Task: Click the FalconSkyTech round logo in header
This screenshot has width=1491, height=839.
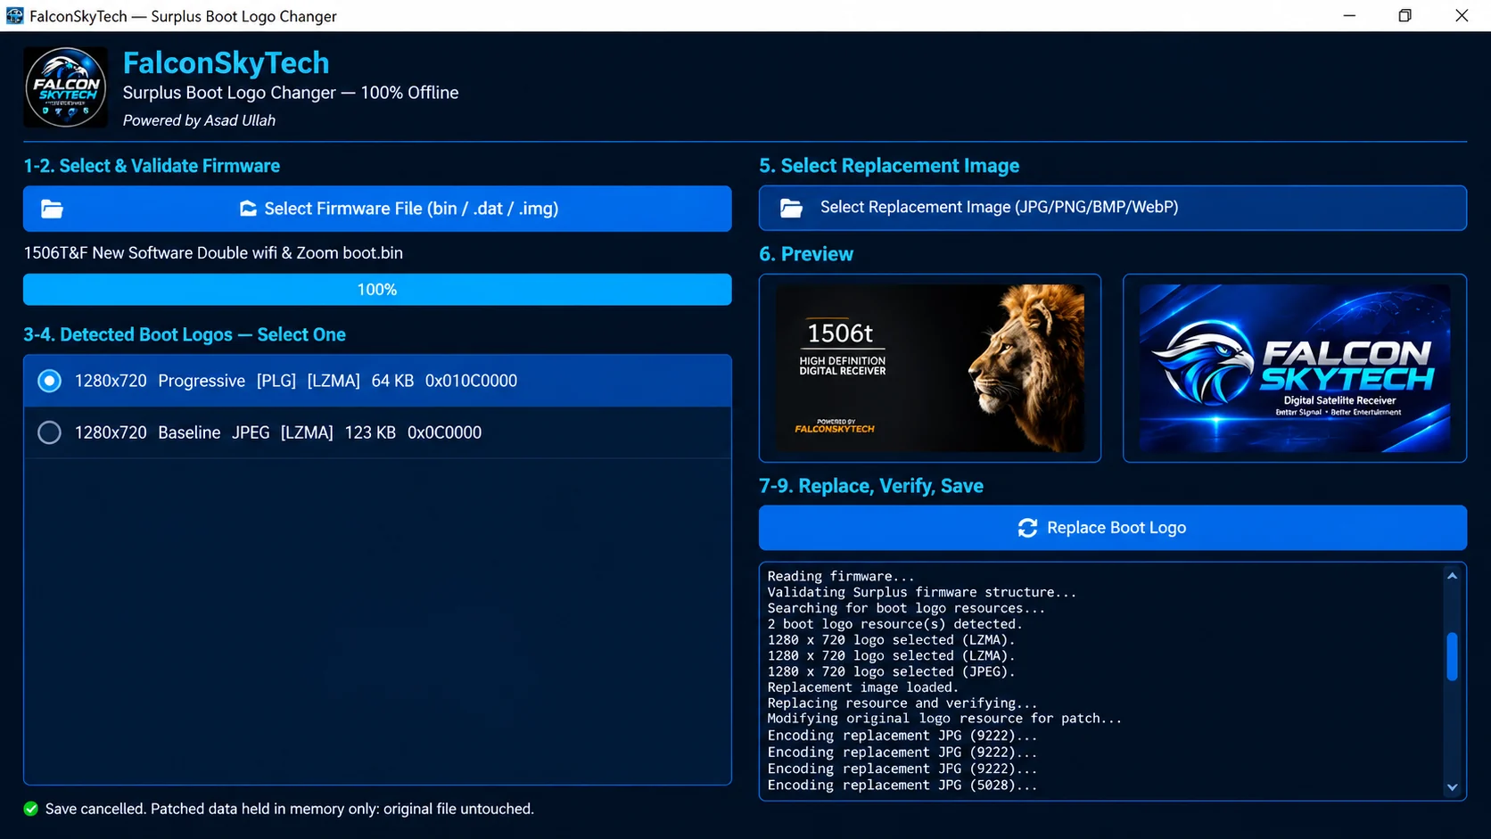Action: pyautogui.click(x=65, y=87)
